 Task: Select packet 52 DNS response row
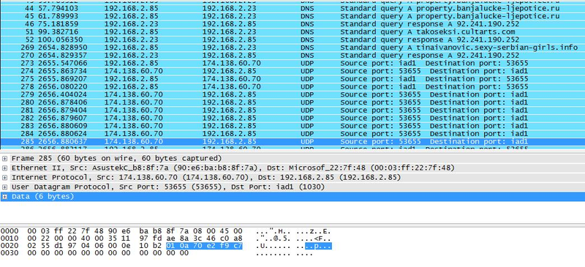tap(292, 40)
